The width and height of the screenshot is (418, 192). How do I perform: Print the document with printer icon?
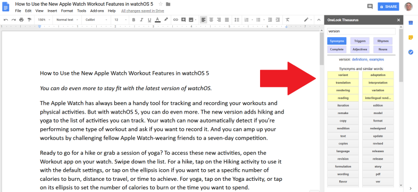click(22, 20)
